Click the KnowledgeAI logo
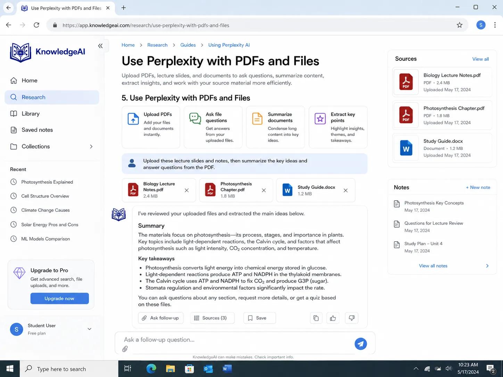503x377 pixels. click(x=48, y=52)
